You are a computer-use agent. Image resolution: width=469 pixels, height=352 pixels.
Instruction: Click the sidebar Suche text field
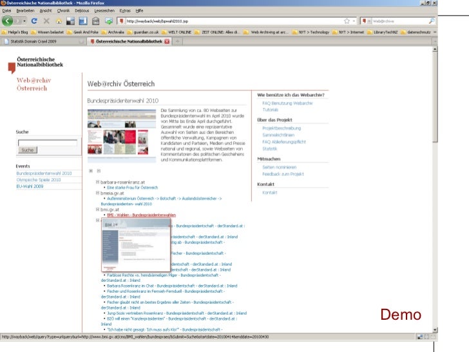pos(47,142)
